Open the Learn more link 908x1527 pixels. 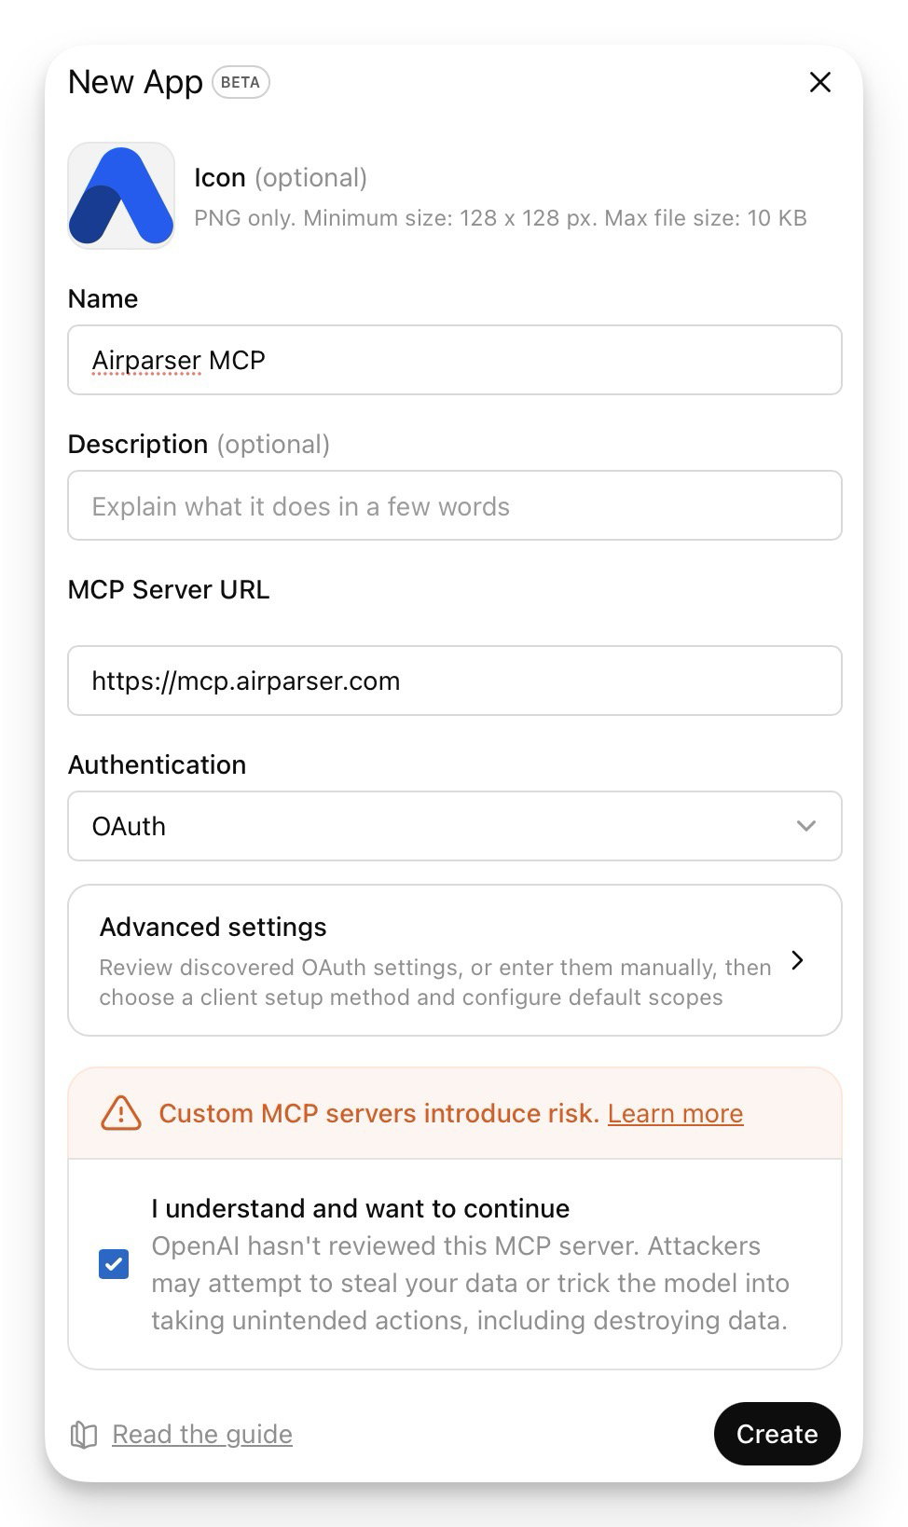675,1113
